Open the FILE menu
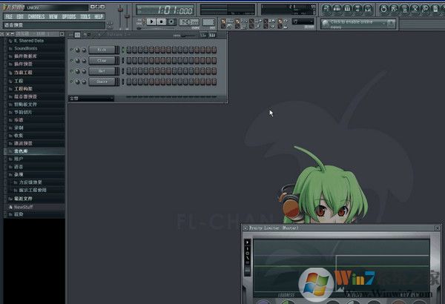445x304 pixels. coord(9,16)
